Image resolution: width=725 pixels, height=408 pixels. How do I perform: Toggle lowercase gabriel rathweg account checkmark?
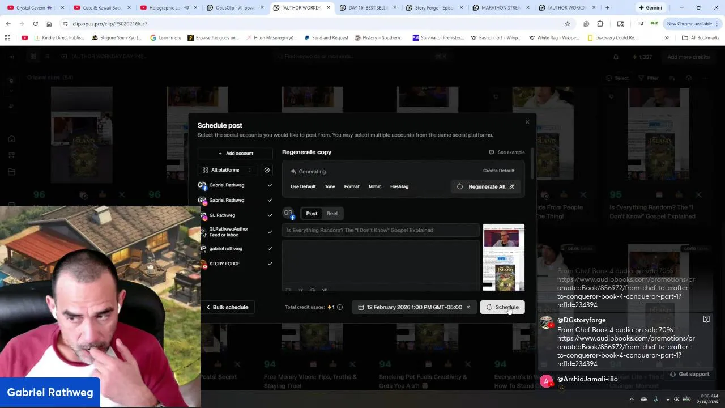[270, 248]
